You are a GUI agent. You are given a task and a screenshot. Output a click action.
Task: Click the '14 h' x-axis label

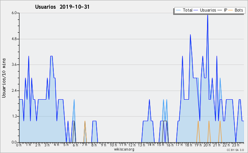tap(151, 145)
